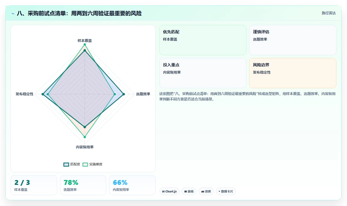Click 选题效率 text inside 谨慎评估 card
The height and width of the screenshot is (206, 347).
(260, 39)
